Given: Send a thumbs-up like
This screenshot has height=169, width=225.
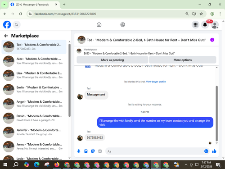Looking at the screenshot, I should [x=214, y=151].
